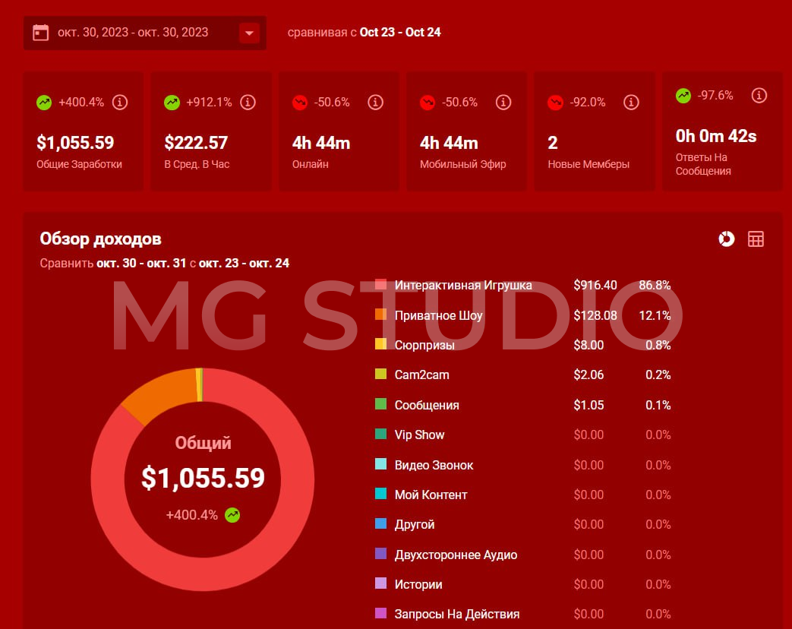Switch to donut chart view
Image resolution: width=792 pixels, height=629 pixels.
727,239
